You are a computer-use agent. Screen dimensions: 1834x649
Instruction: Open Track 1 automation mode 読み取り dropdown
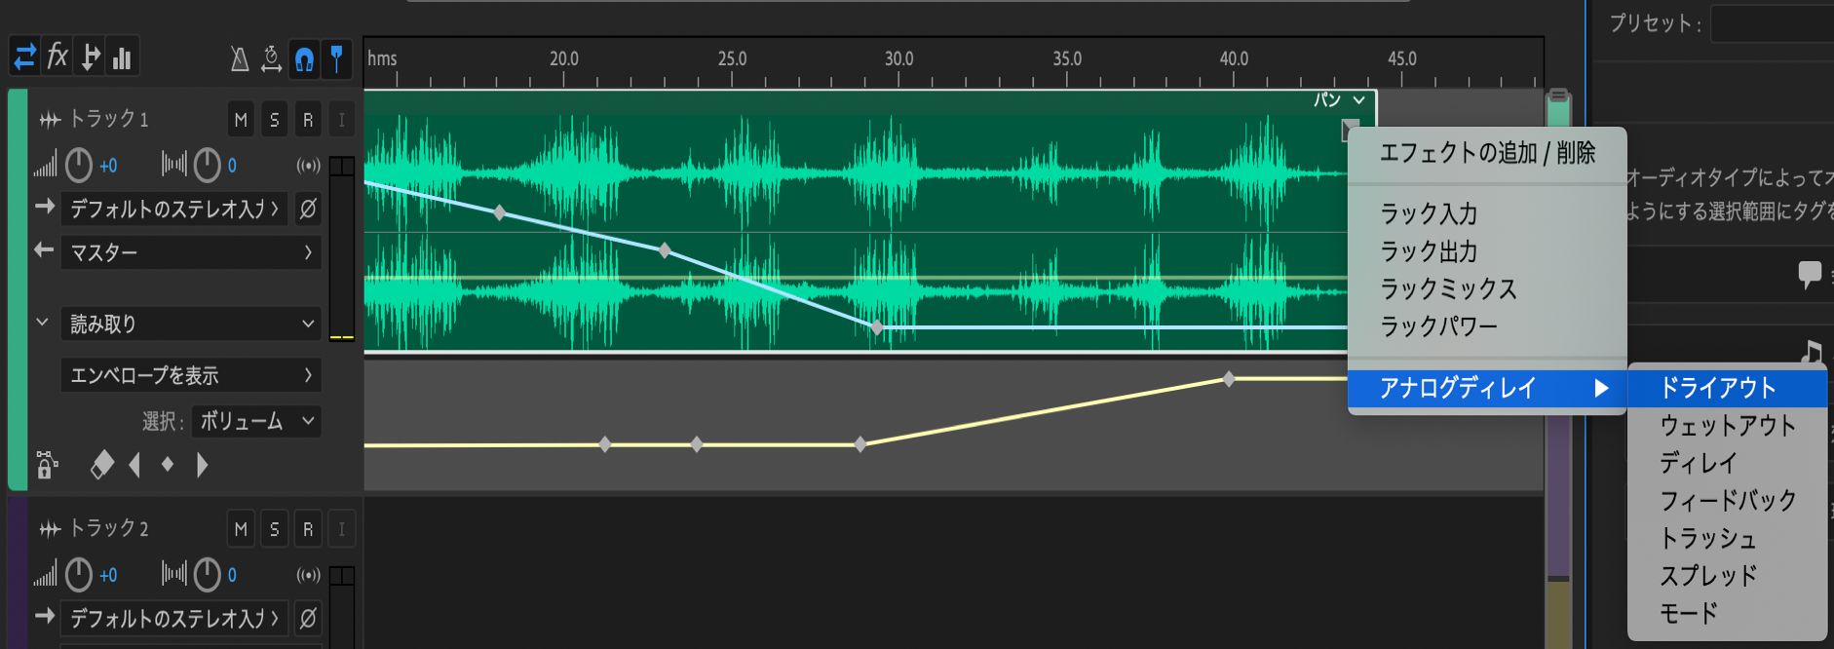[x=191, y=324]
